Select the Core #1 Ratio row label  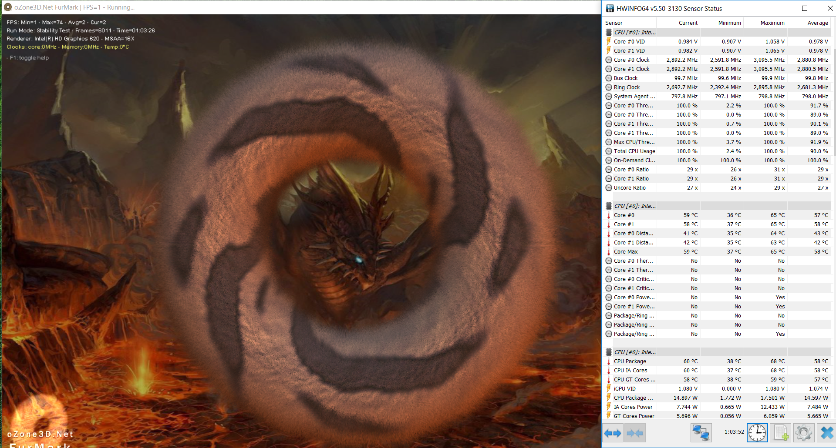coord(631,178)
